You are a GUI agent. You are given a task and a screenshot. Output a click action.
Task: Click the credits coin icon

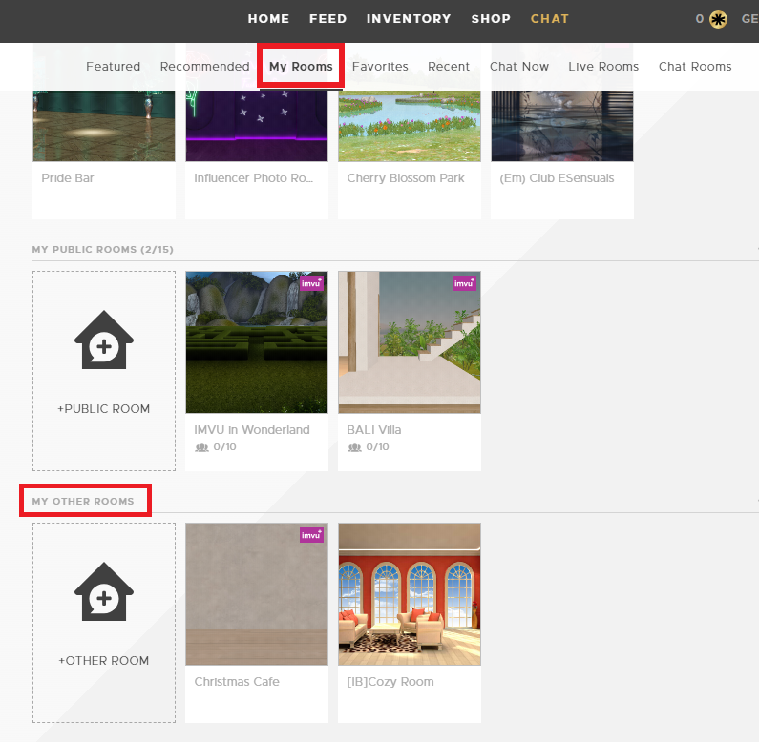coord(718,19)
